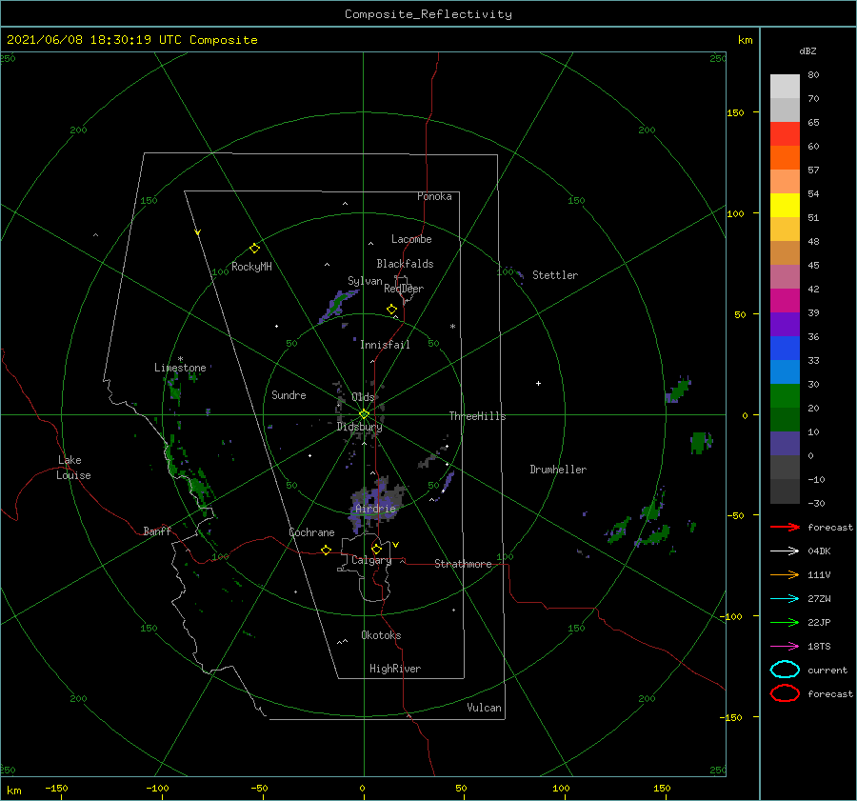Click the HighRiver town label
This screenshot has width=857, height=801.
pyautogui.click(x=395, y=669)
